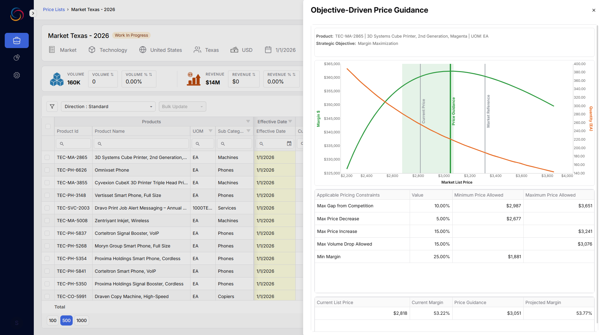Open the Bulk Update dropdown
The width and height of the screenshot is (603, 335).
click(182, 107)
